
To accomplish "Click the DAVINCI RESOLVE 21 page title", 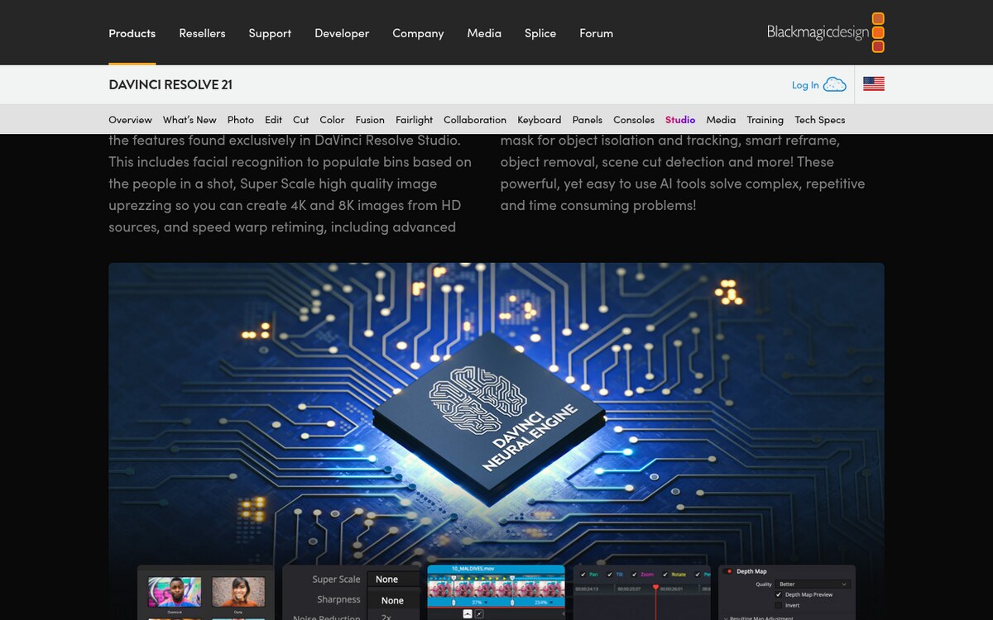I will coord(170,84).
